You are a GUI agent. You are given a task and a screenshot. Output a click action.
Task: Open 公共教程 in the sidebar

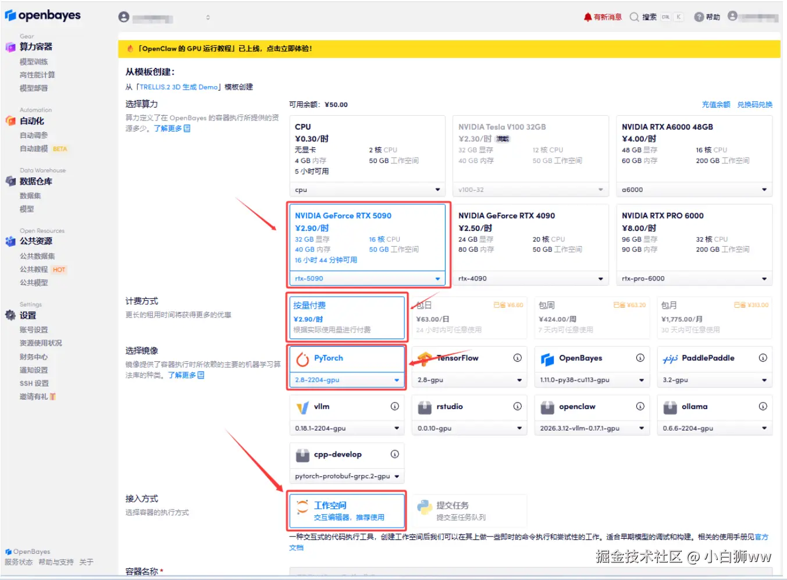34,269
